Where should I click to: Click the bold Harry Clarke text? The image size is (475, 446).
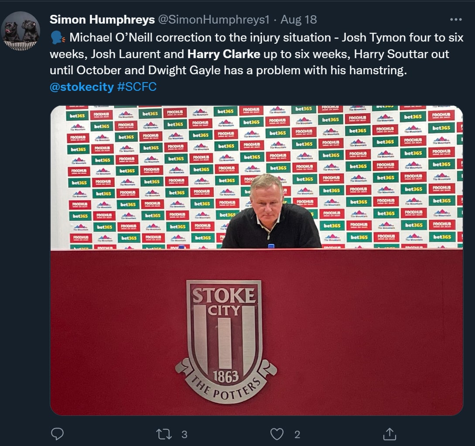pos(224,54)
